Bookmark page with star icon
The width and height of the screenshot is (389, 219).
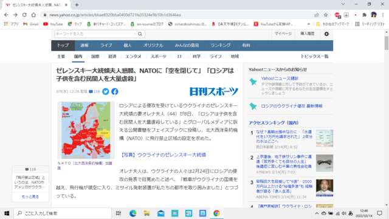(x=326, y=15)
